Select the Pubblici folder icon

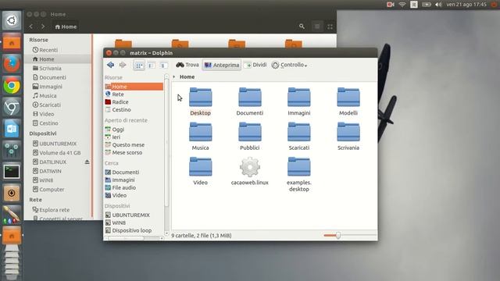[250, 136]
